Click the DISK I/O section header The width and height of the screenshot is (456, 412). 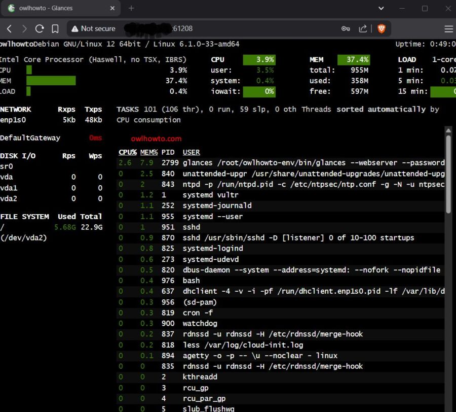tap(18, 156)
